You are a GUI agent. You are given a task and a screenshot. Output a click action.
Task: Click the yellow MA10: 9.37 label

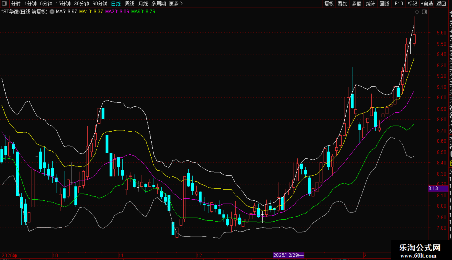[91, 12]
